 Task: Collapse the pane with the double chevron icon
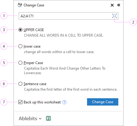click(x=119, y=5)
